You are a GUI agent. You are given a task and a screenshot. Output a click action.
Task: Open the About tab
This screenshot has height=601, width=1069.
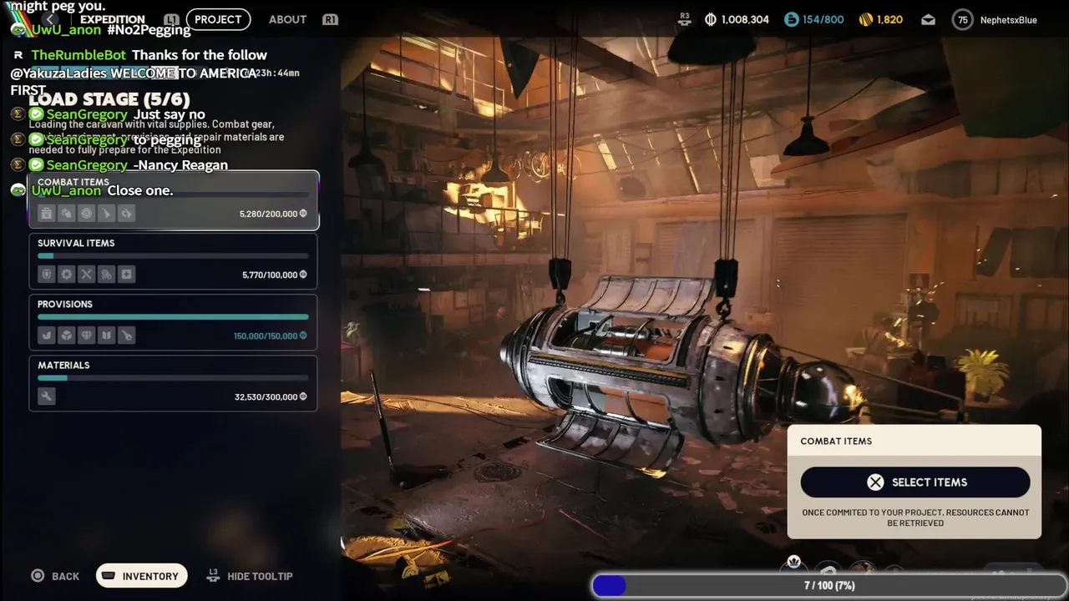(x=287, y=19)
